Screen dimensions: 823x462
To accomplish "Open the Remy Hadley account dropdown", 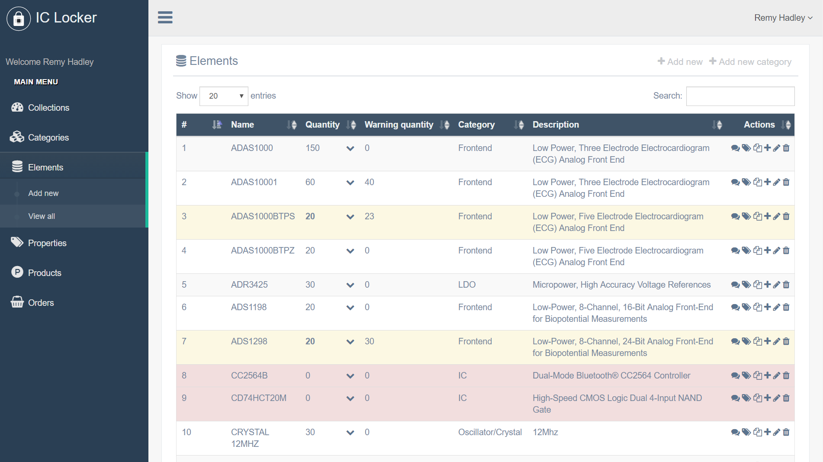I will [783, 18].
